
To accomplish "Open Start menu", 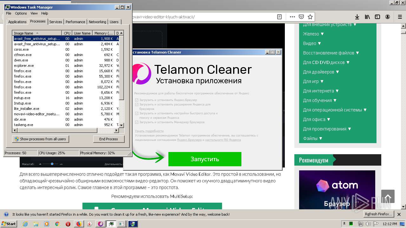I will coord(9,224).
